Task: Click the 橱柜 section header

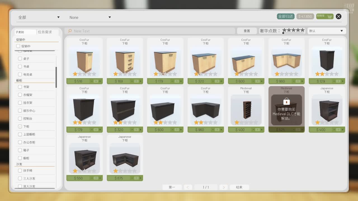Action: click(19, 81)
